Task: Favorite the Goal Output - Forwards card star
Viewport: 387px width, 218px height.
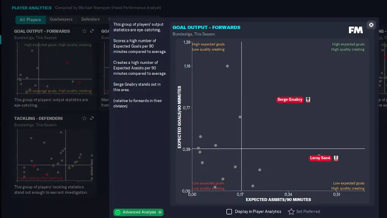Action: [x=84, y=31]
